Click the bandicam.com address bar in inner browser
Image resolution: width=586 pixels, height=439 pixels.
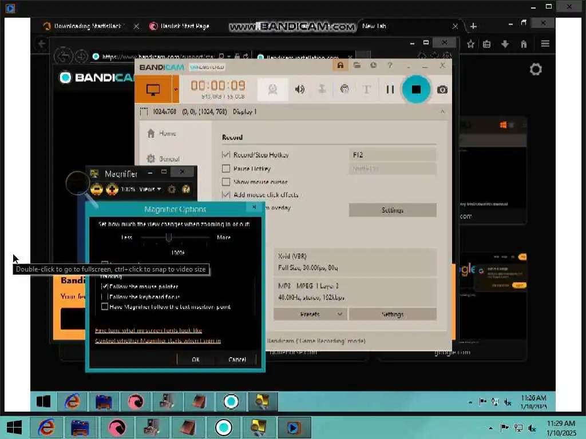[x=158, y=57]
